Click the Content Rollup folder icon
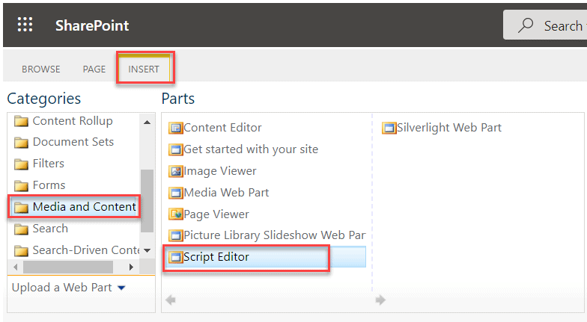 pos(21,121)
